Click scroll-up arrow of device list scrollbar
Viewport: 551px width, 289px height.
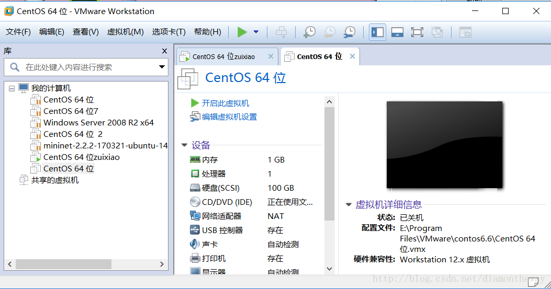(x=329, y=102)
